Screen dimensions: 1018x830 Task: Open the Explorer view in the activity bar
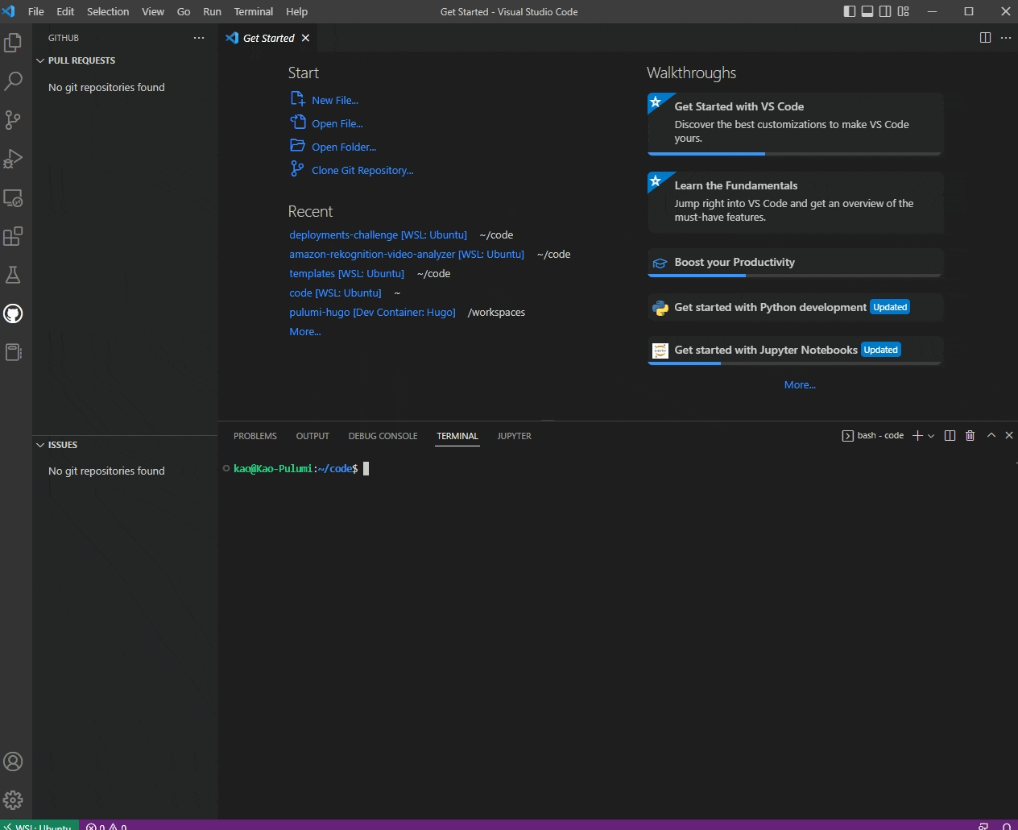pos(13,42)
